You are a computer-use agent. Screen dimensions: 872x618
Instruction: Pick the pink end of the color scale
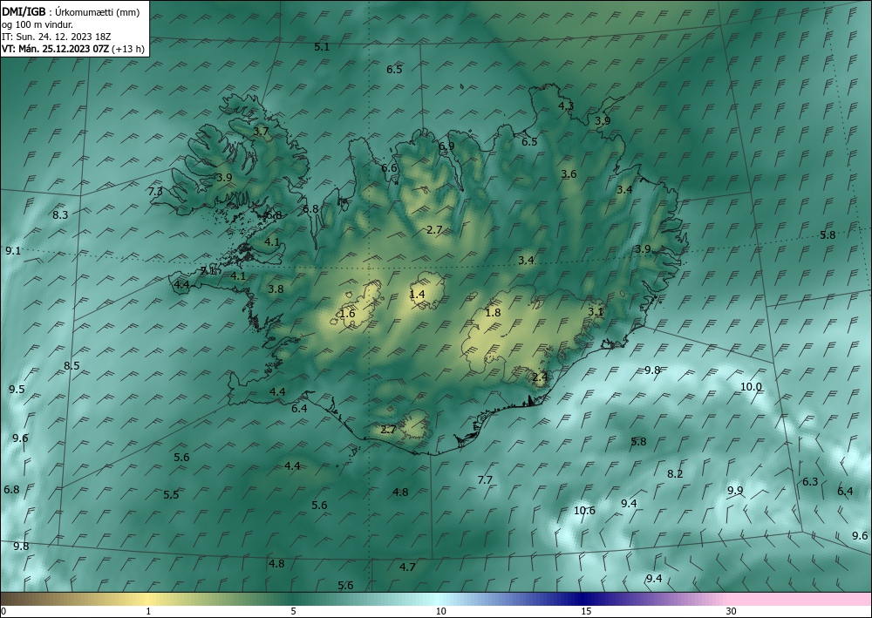(x=800, y=599)
